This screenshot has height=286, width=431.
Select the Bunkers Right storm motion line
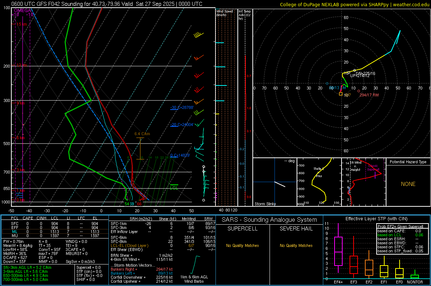click(x=141, y=269)
